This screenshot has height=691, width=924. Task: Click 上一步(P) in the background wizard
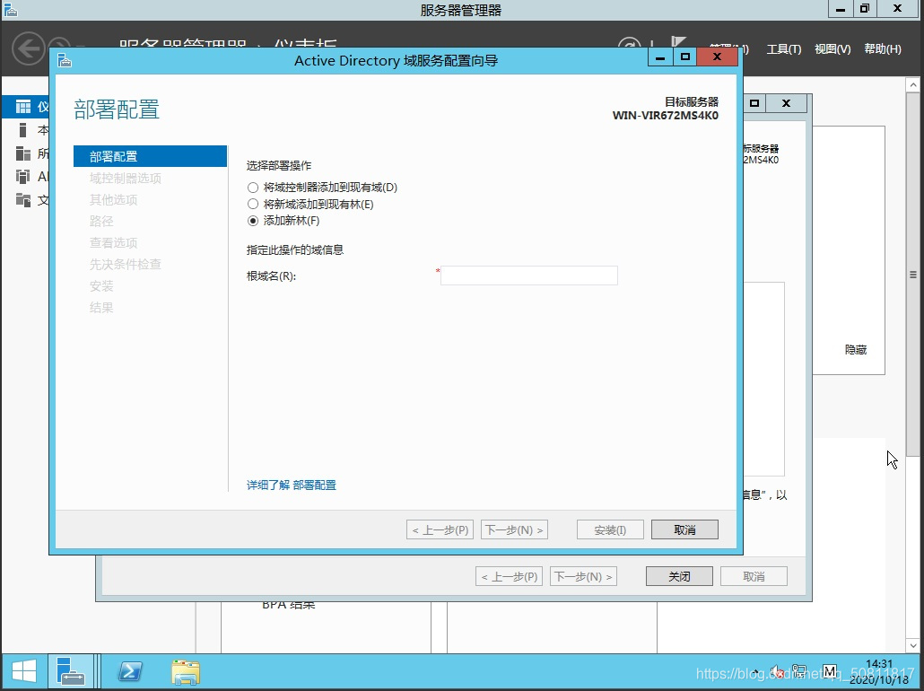click(510, 576)
